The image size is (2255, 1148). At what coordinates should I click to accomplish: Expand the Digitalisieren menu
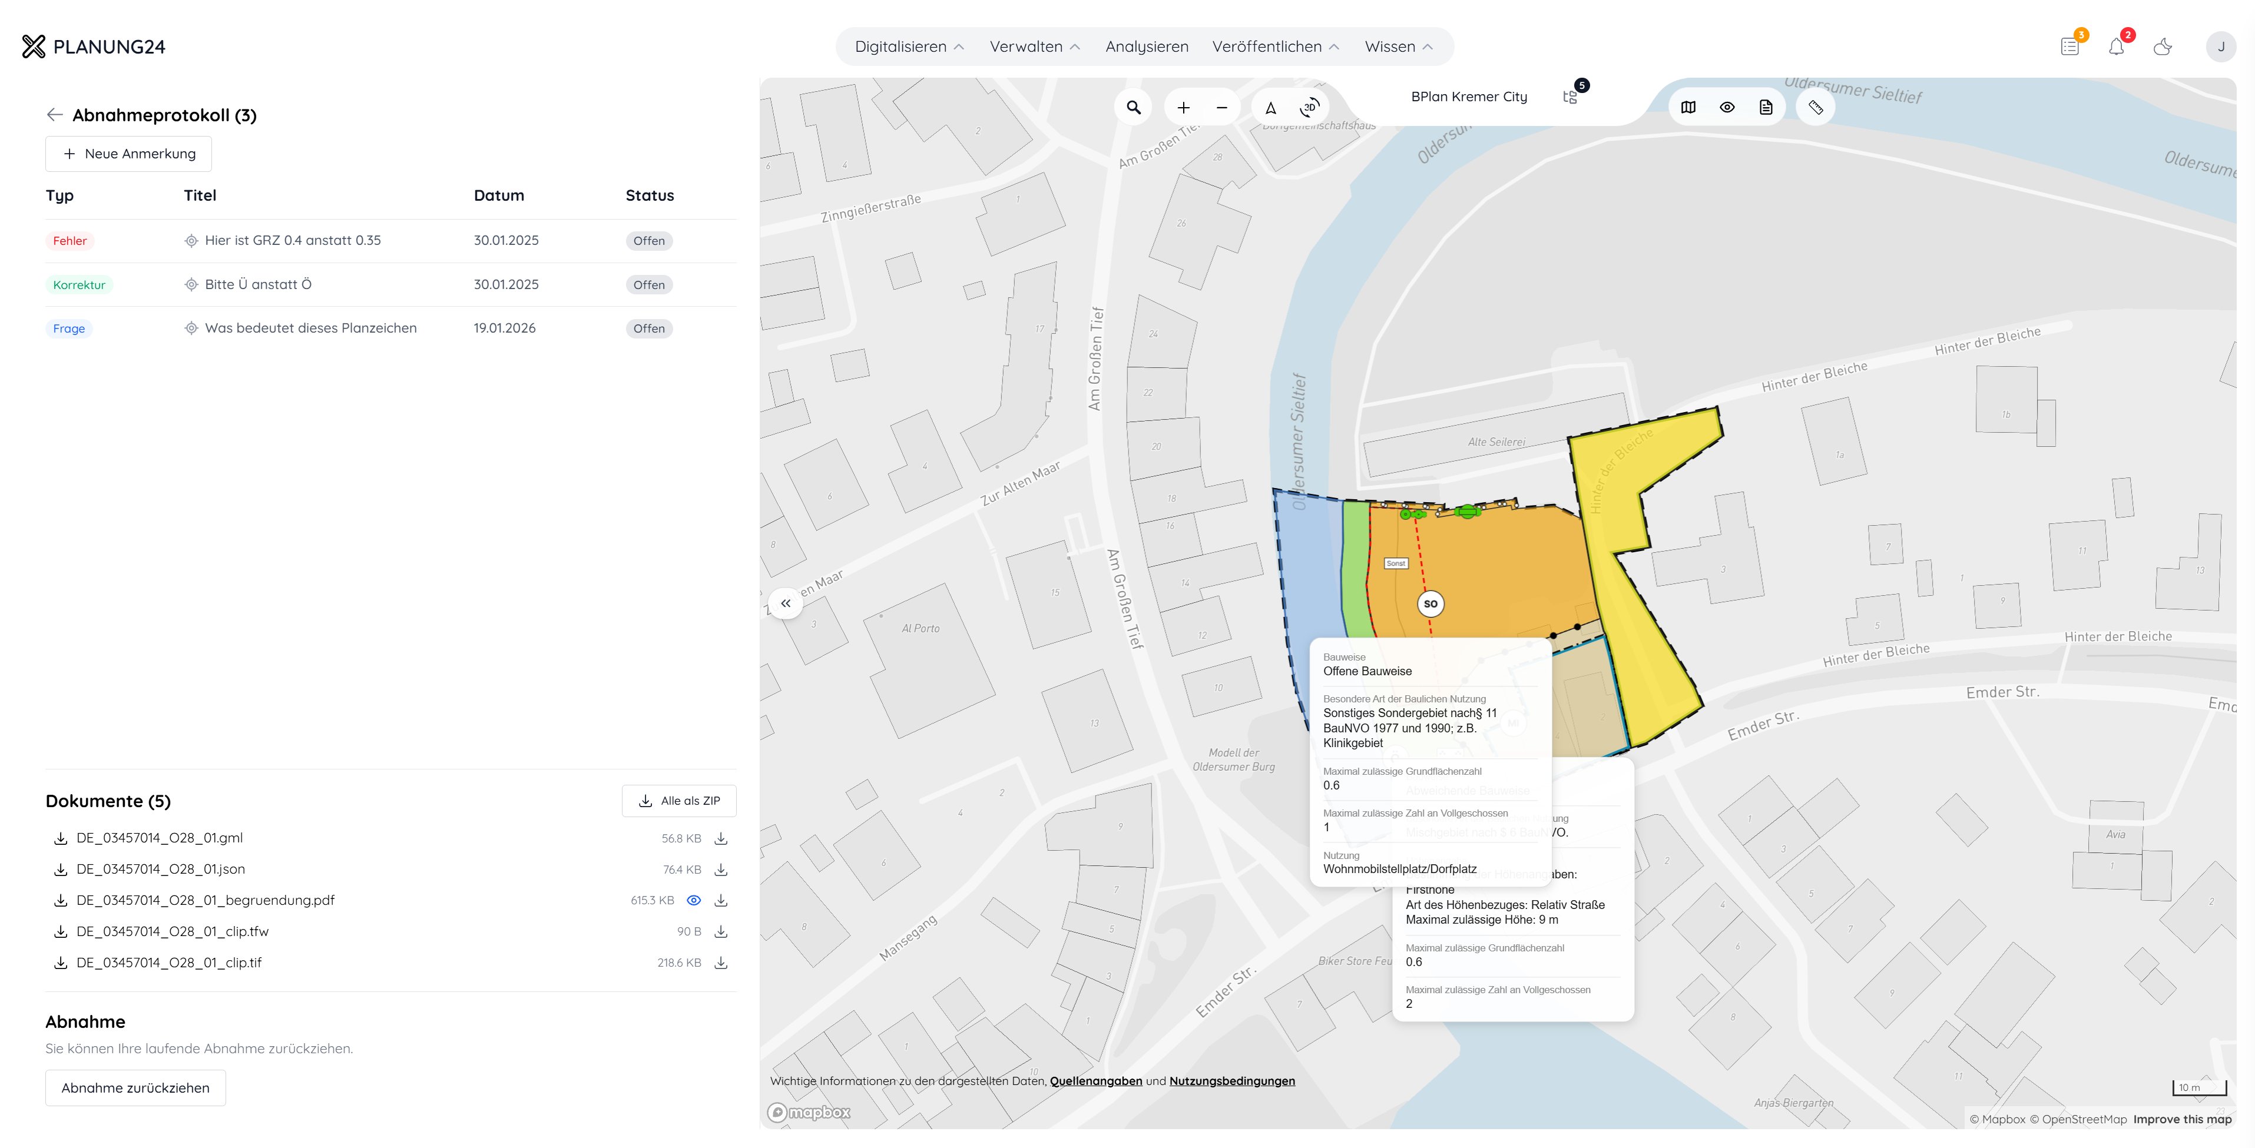click(x=909, y=47)
